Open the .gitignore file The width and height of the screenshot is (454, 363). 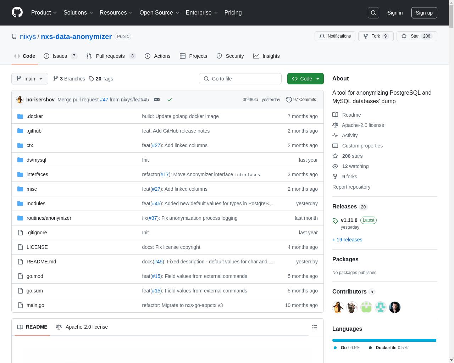click(x=37, y=233)
